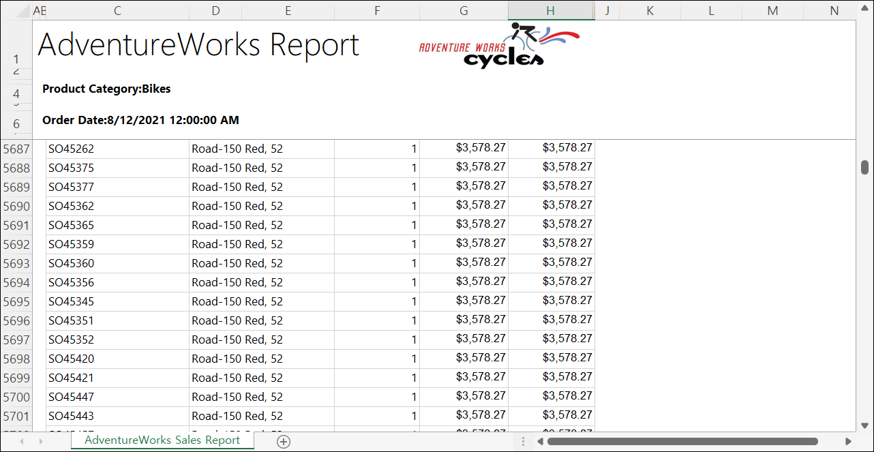
Task: Select column D header
Action: coord(216,10)
